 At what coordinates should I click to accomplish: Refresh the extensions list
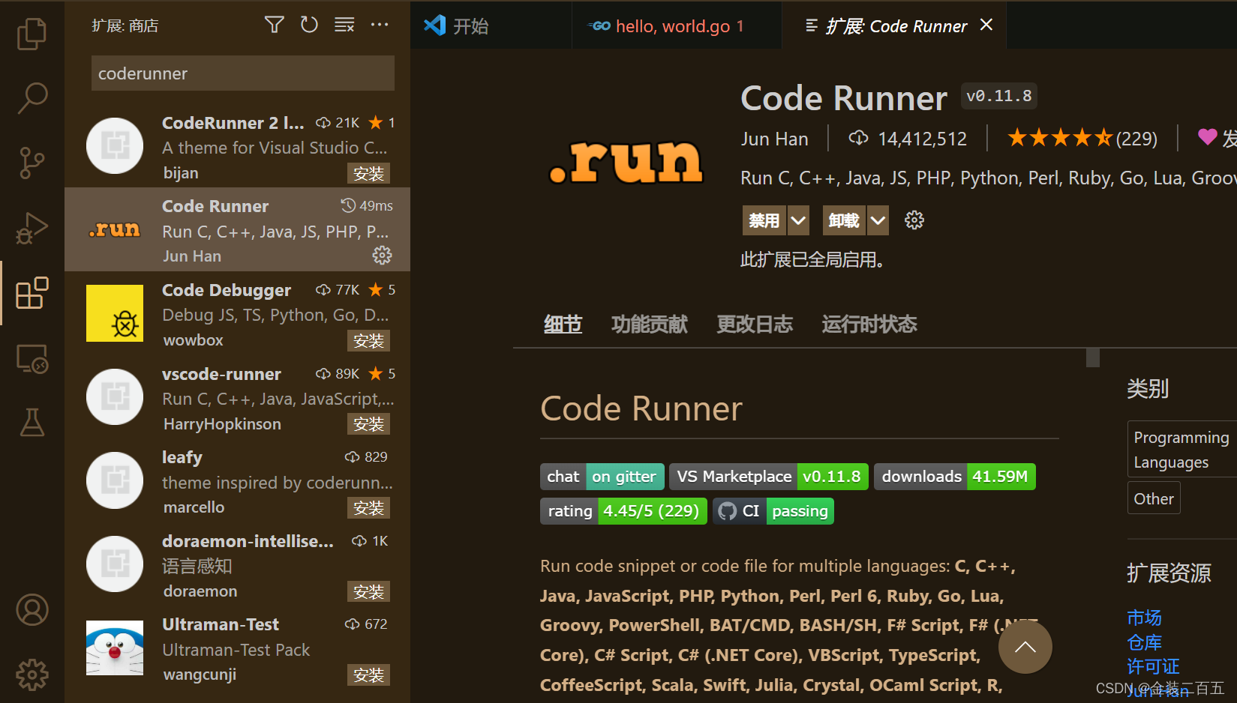pyautogui.click(x=309, y=25)
